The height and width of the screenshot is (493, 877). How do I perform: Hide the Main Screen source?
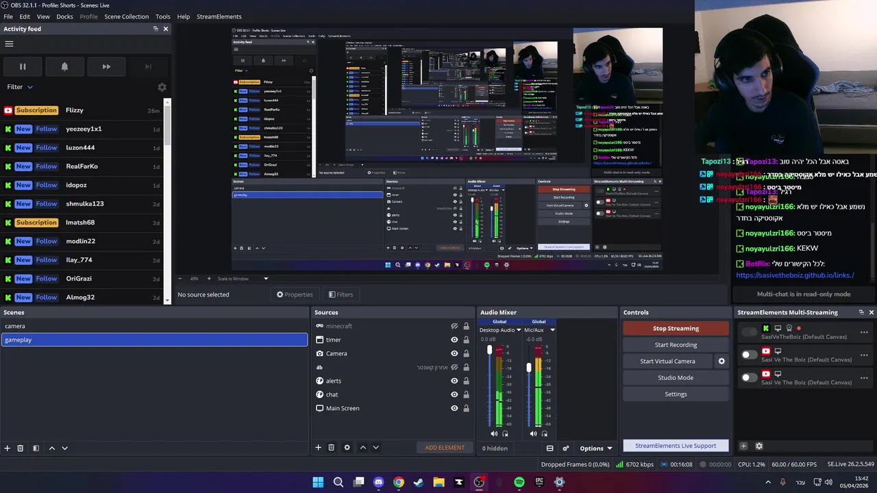(454, 408)
